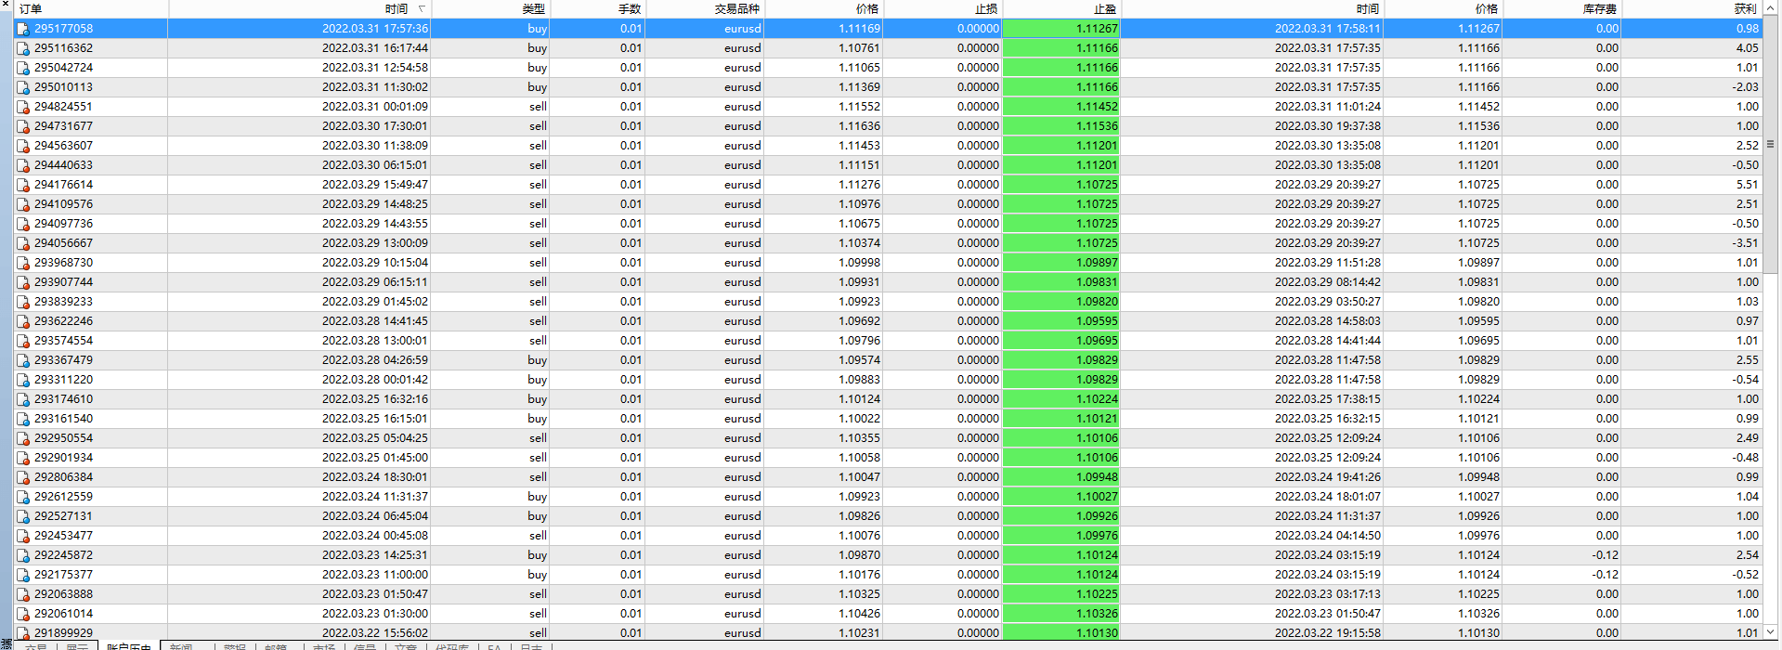Click the order icon for 293574554
Screen dimensions: 1782x650
tap(23, 341)
